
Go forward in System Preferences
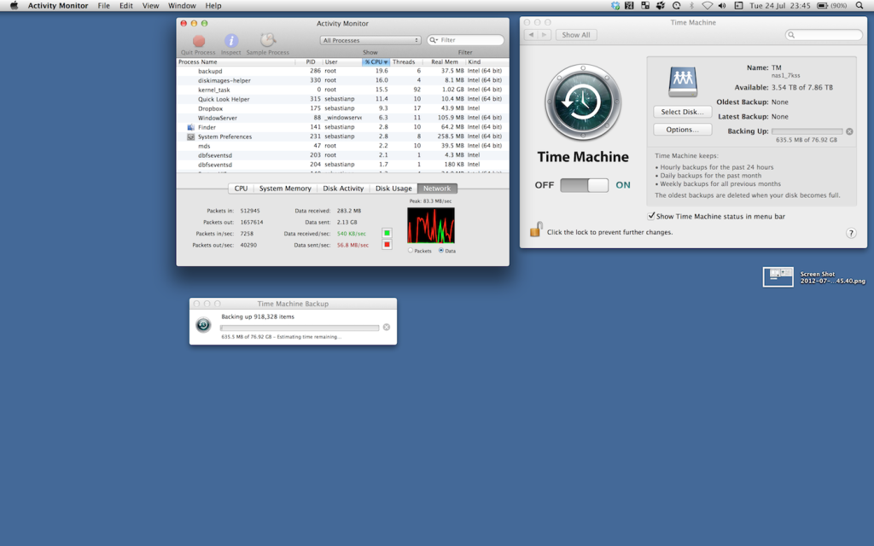545,34
